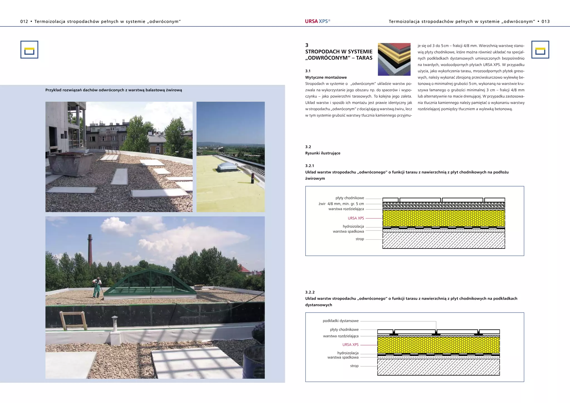Open the photo with green glass skylight and chimney
The image size is (570, 403).
coord(155,298)
